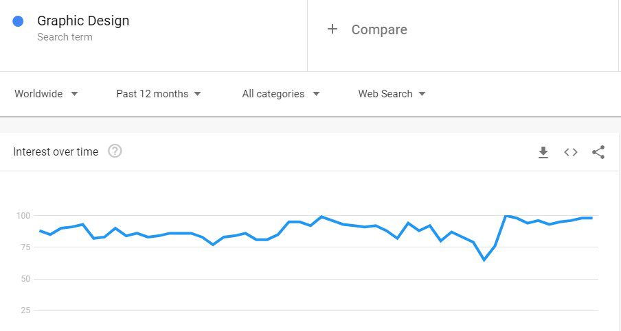Open the Past 12 months time range dropdown

pyautogui.click(x=159, y=94)
